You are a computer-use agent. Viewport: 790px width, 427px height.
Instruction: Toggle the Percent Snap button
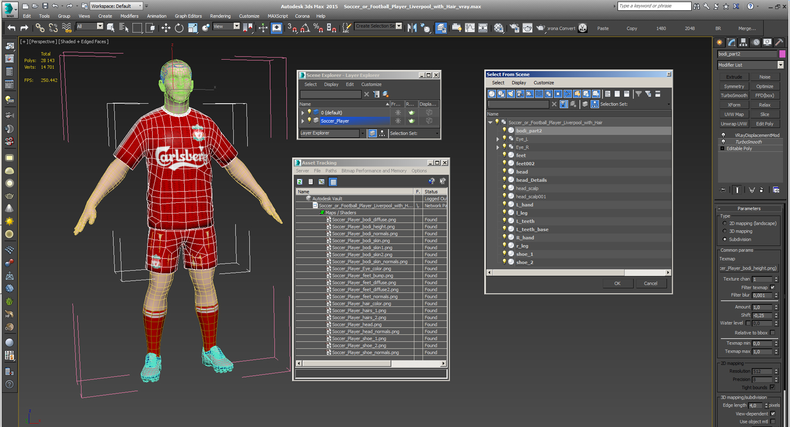[318, 28]
